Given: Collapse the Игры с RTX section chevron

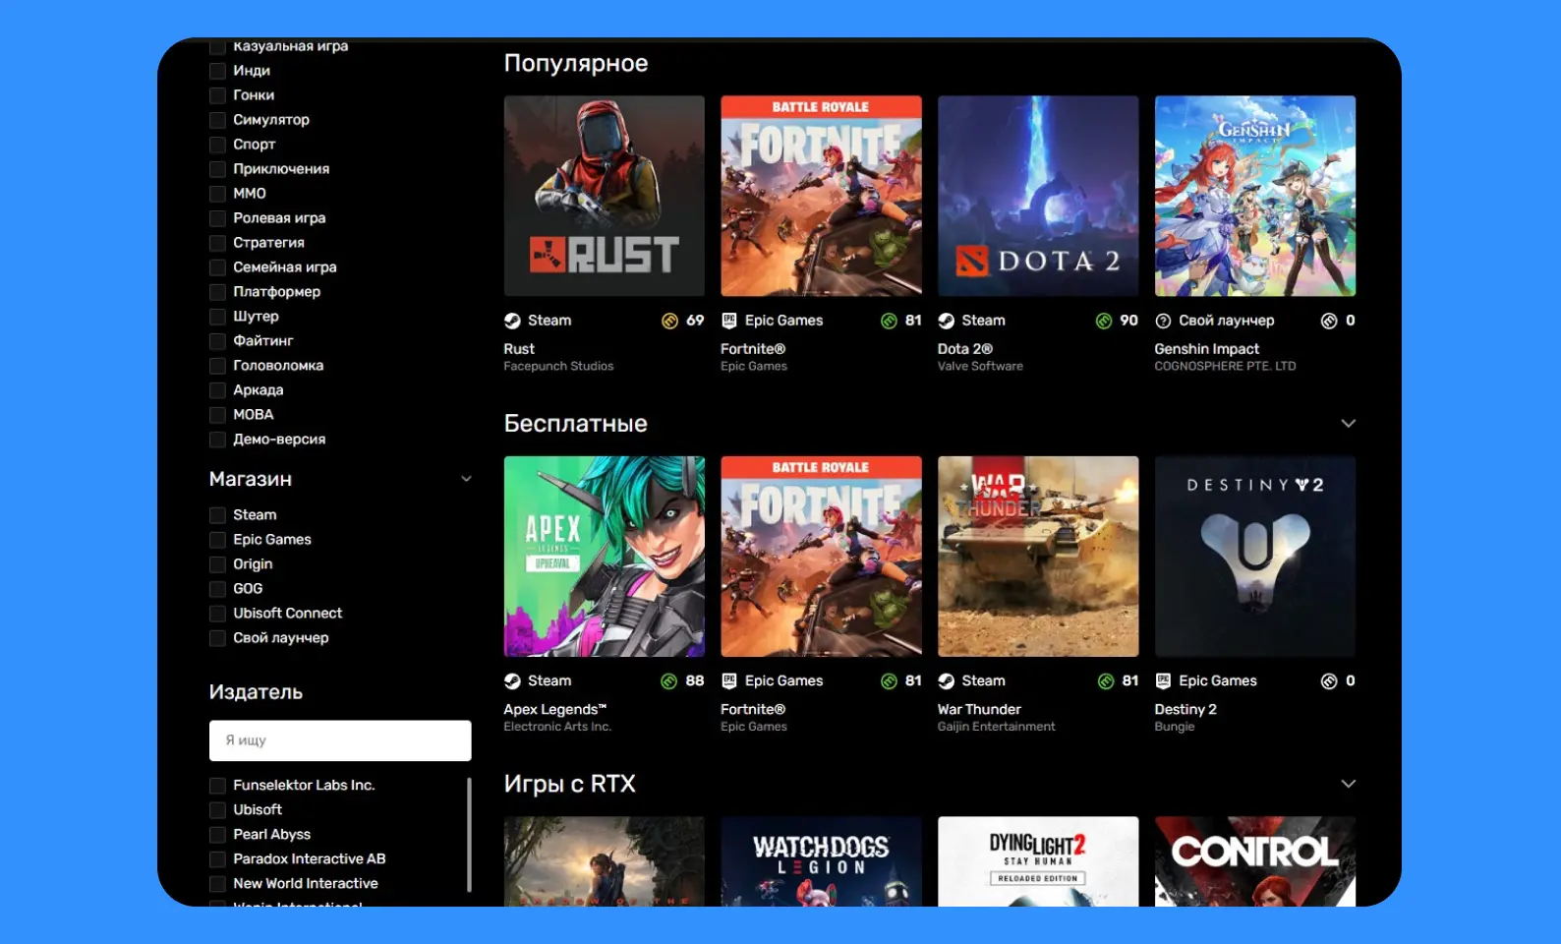Looking at the screenshot, I should (x=1348, y=784).
